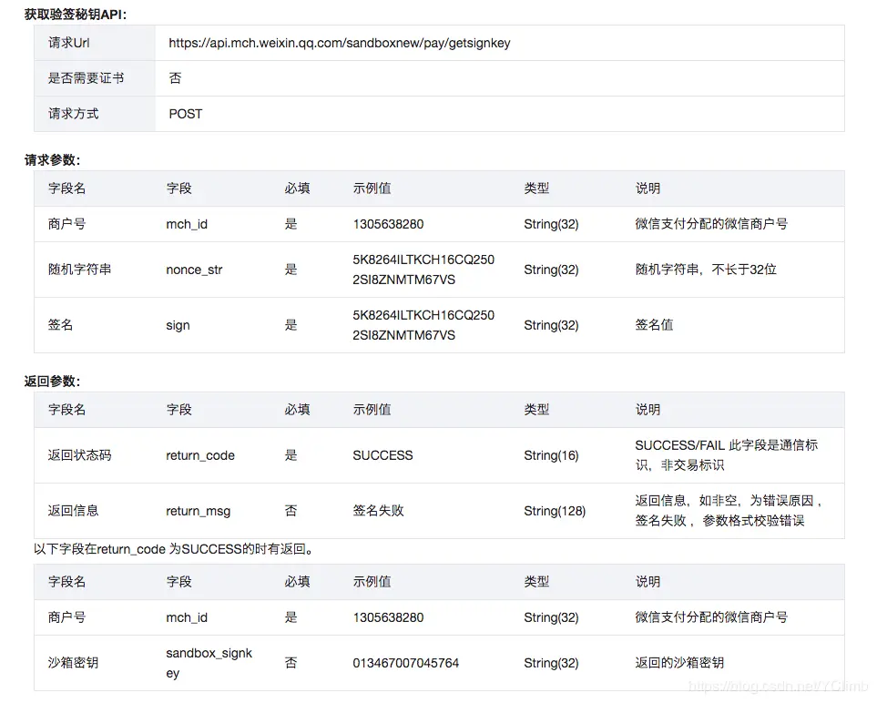
Task: Click the sandbox key value 013467007045764
Action: (408, 663)
